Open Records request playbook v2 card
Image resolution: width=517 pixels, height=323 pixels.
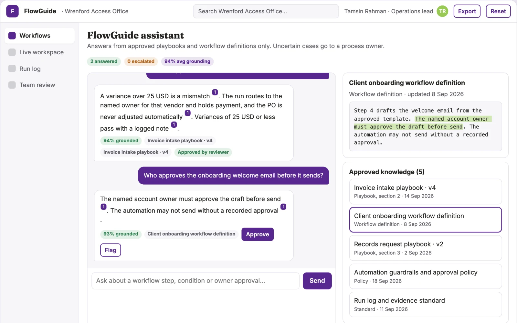(x=426, y=248)
